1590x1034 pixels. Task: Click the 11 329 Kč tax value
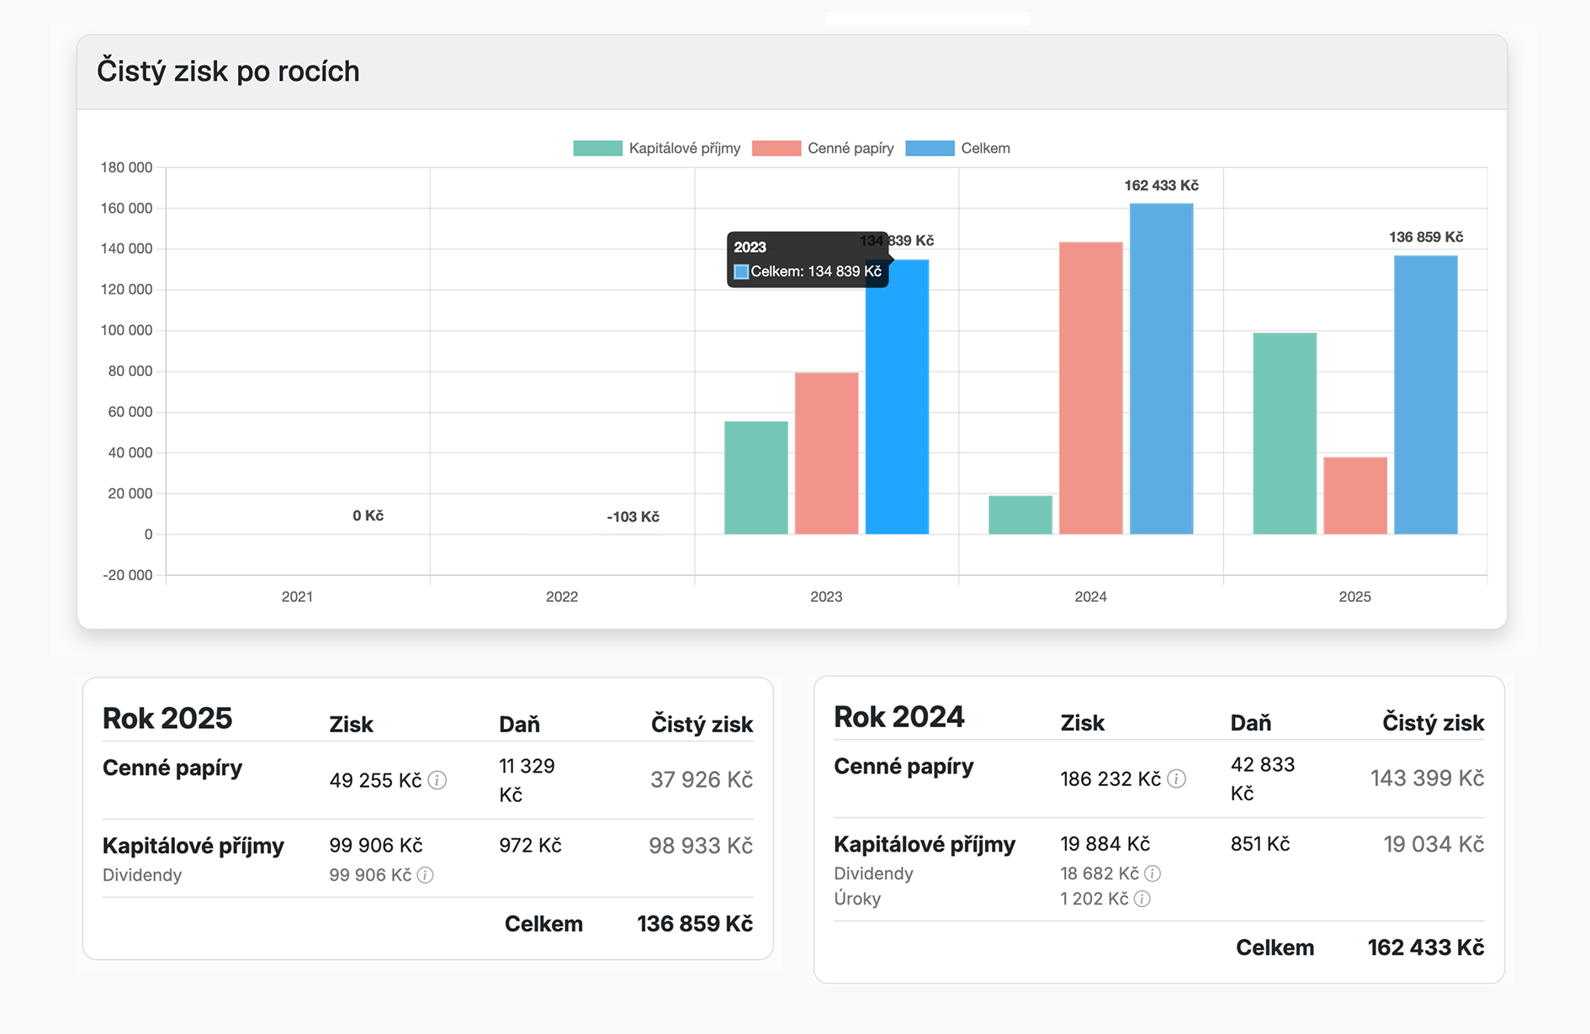(527, 780)
